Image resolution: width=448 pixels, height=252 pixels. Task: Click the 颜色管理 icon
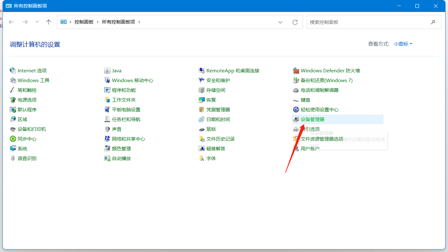click(x=107, y=148)
